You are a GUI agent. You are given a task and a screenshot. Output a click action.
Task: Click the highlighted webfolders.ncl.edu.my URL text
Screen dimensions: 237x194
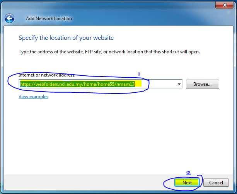58,84
